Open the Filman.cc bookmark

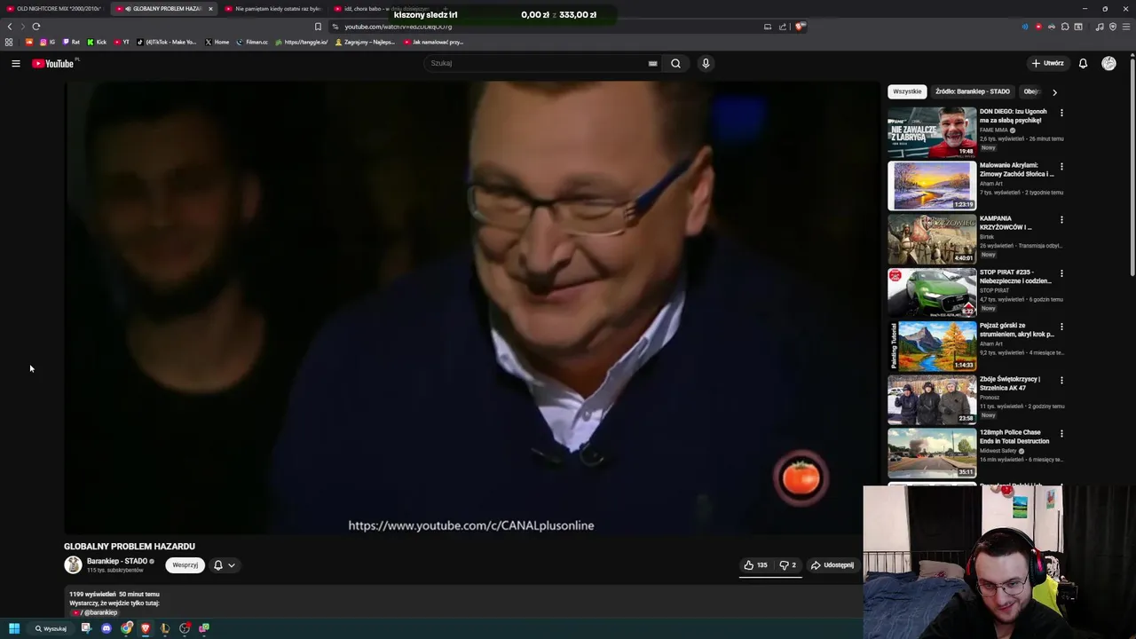252,42
